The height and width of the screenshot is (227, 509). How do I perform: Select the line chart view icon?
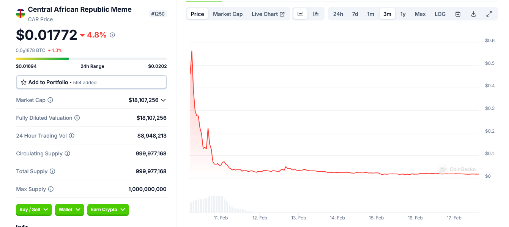click(x=300, y=14)
